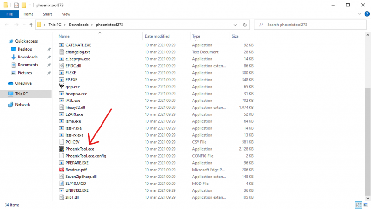
Task: Open Explorer help question mark
Action: pyautogui.click(x=367, y=14)
